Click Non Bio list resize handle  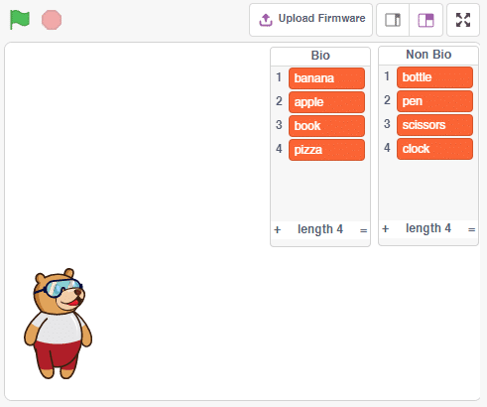pyautogui.click(x=472, y=229)
